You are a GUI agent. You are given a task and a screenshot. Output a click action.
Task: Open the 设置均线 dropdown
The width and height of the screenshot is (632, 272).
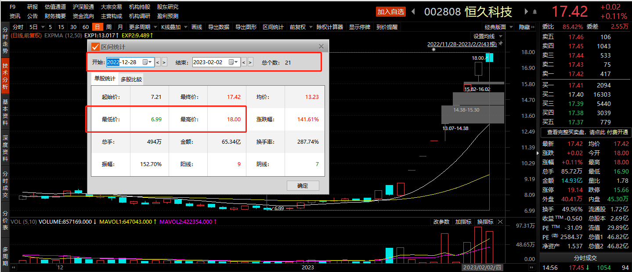486,36
